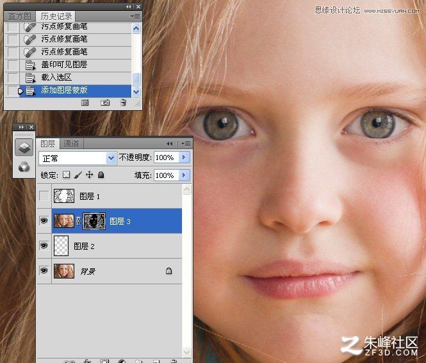Select the 图层 1 layer name
The image size is (426, 363).
pos(90,197)
